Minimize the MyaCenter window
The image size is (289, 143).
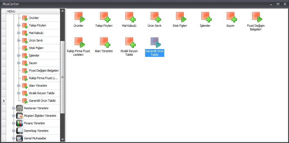[271, 4]
